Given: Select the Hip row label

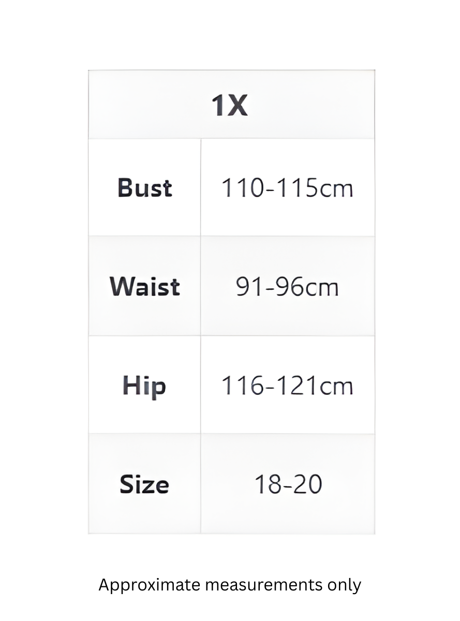Looking at the screenshot, I should tap(144, 386).
